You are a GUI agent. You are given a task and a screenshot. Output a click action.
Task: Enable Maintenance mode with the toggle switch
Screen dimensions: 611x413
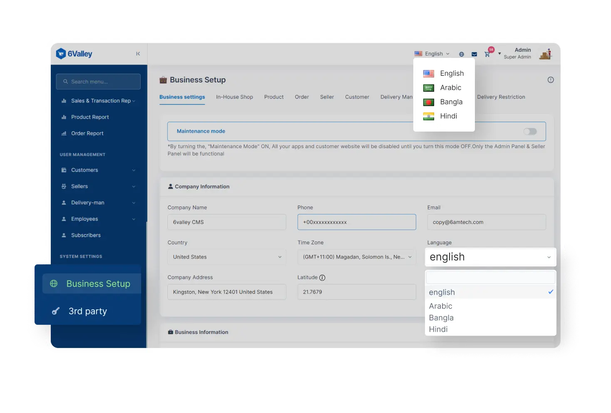tap(530, 131)
